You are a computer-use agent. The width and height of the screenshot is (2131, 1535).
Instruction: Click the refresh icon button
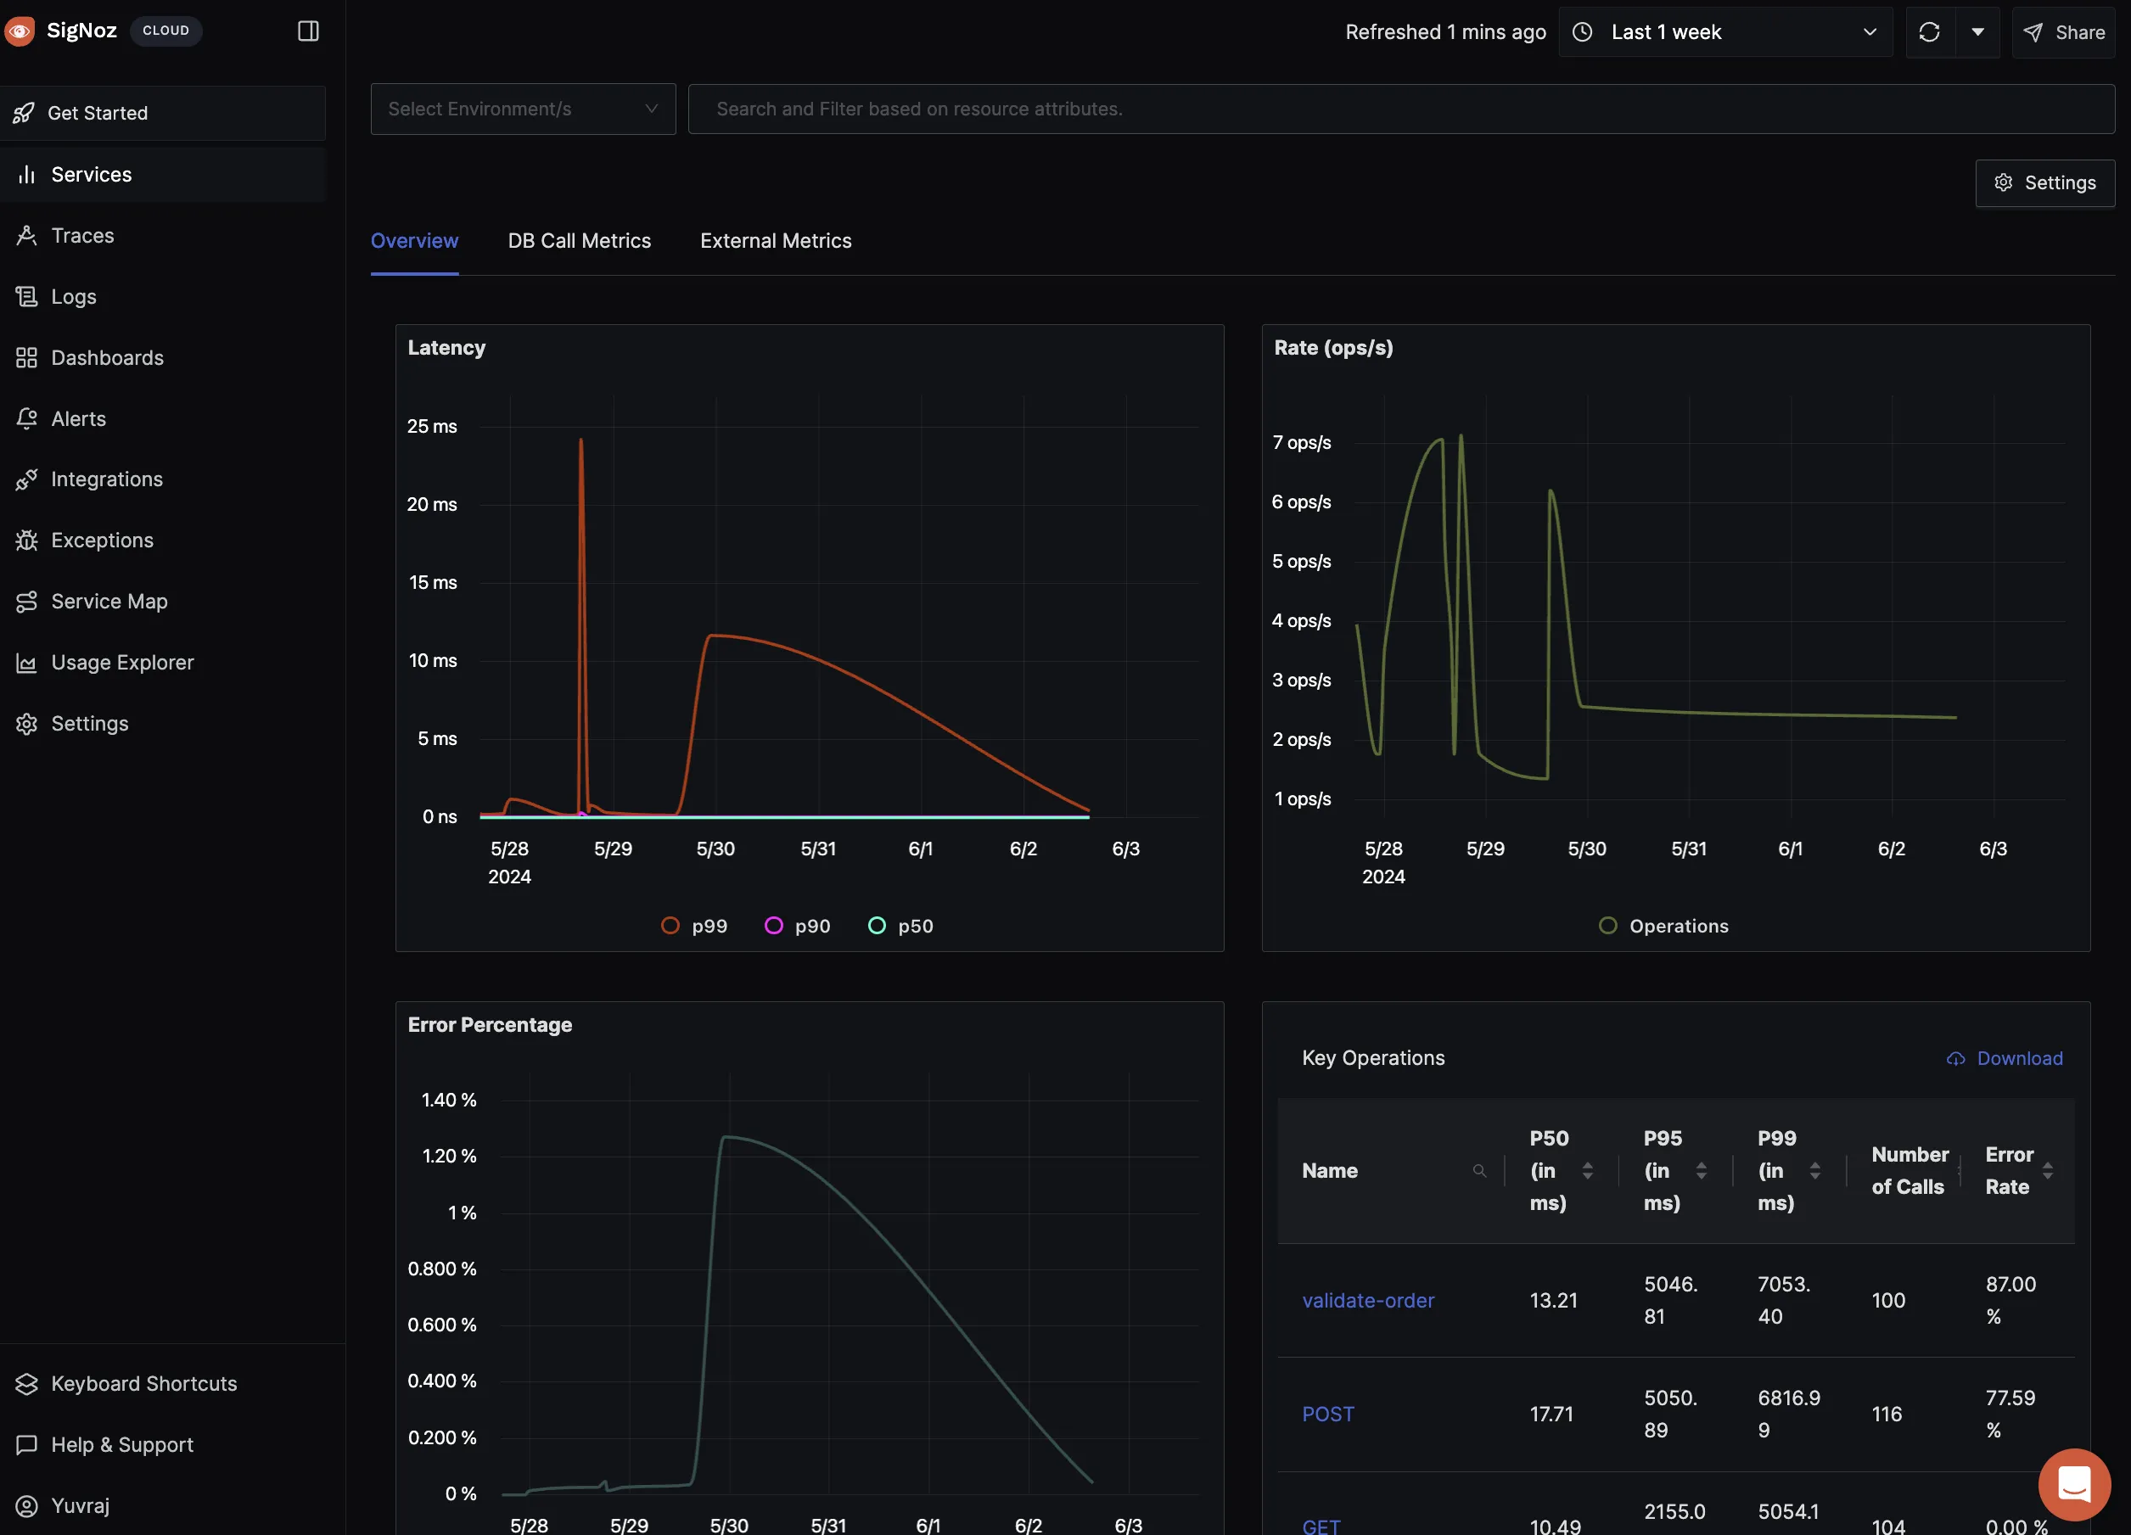click(1929, 32)
